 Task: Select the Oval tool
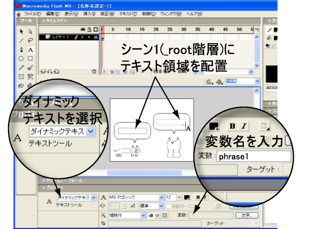[x=21, y=59]
